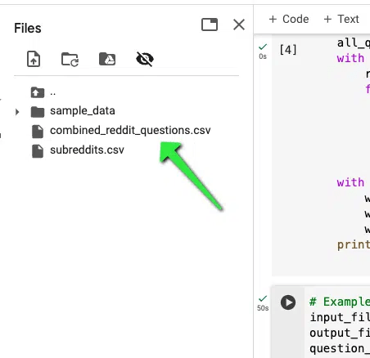Screen dimensions: 370x358
Task: Close the Files panel
Action: 239,25
